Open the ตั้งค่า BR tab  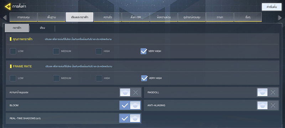pyautogui.click(x=136, y=17)
